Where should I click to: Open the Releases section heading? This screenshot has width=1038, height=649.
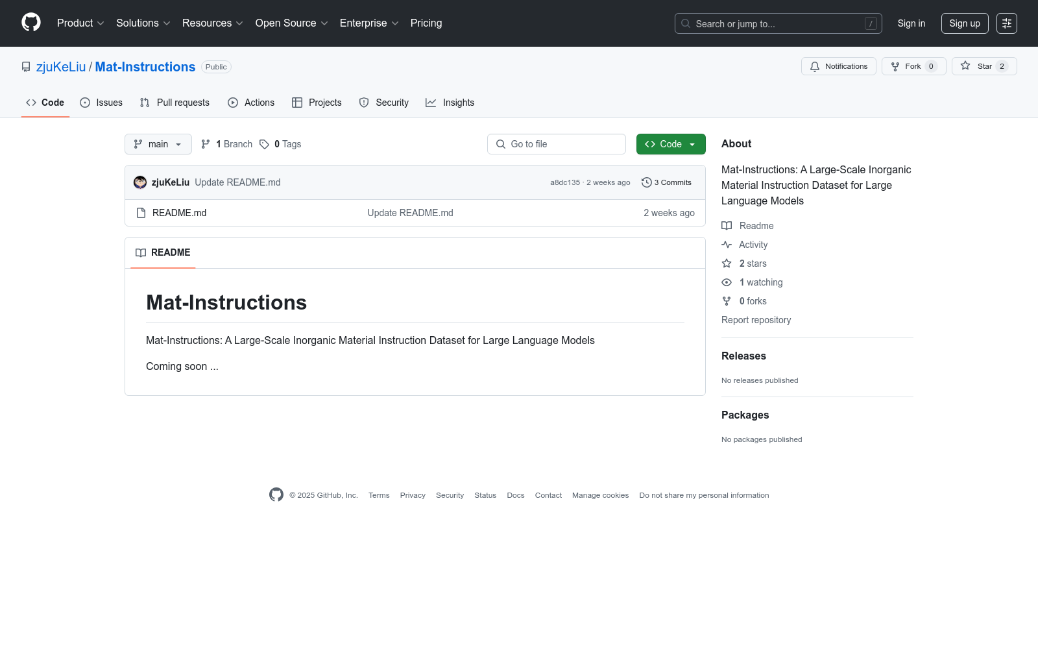743,356
